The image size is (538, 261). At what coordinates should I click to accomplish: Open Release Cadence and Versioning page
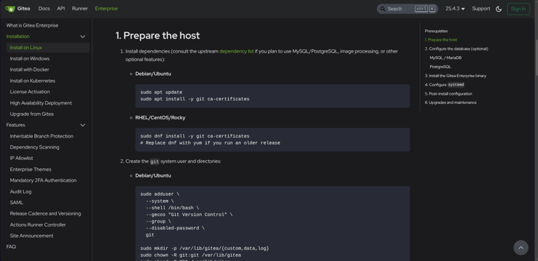click(46, 213)
